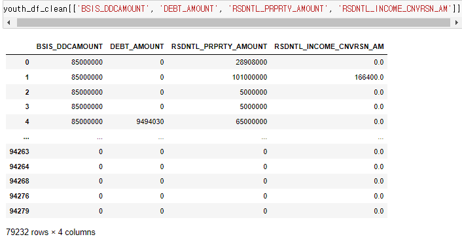Click the value 65000000 in row 4
The width and height of the screenshot is (462, 239).
coord(251,121)
